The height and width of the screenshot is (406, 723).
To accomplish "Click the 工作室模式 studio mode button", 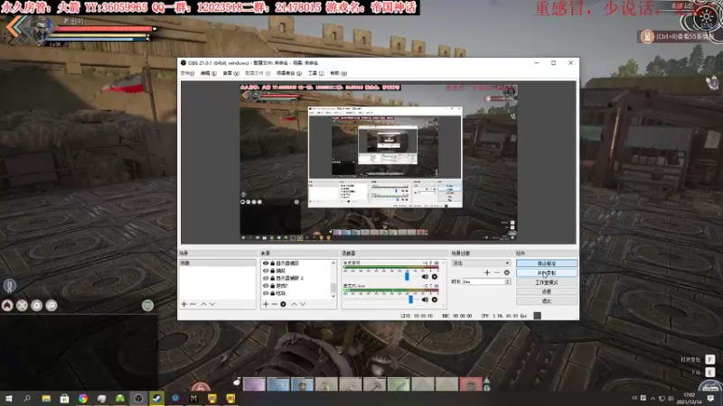I will point(547,282).
